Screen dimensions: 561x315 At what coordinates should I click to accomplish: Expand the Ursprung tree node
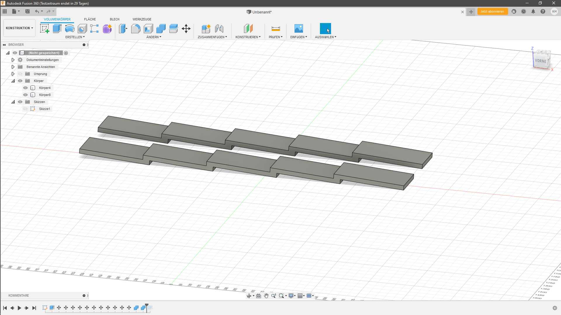coord(13,74)
